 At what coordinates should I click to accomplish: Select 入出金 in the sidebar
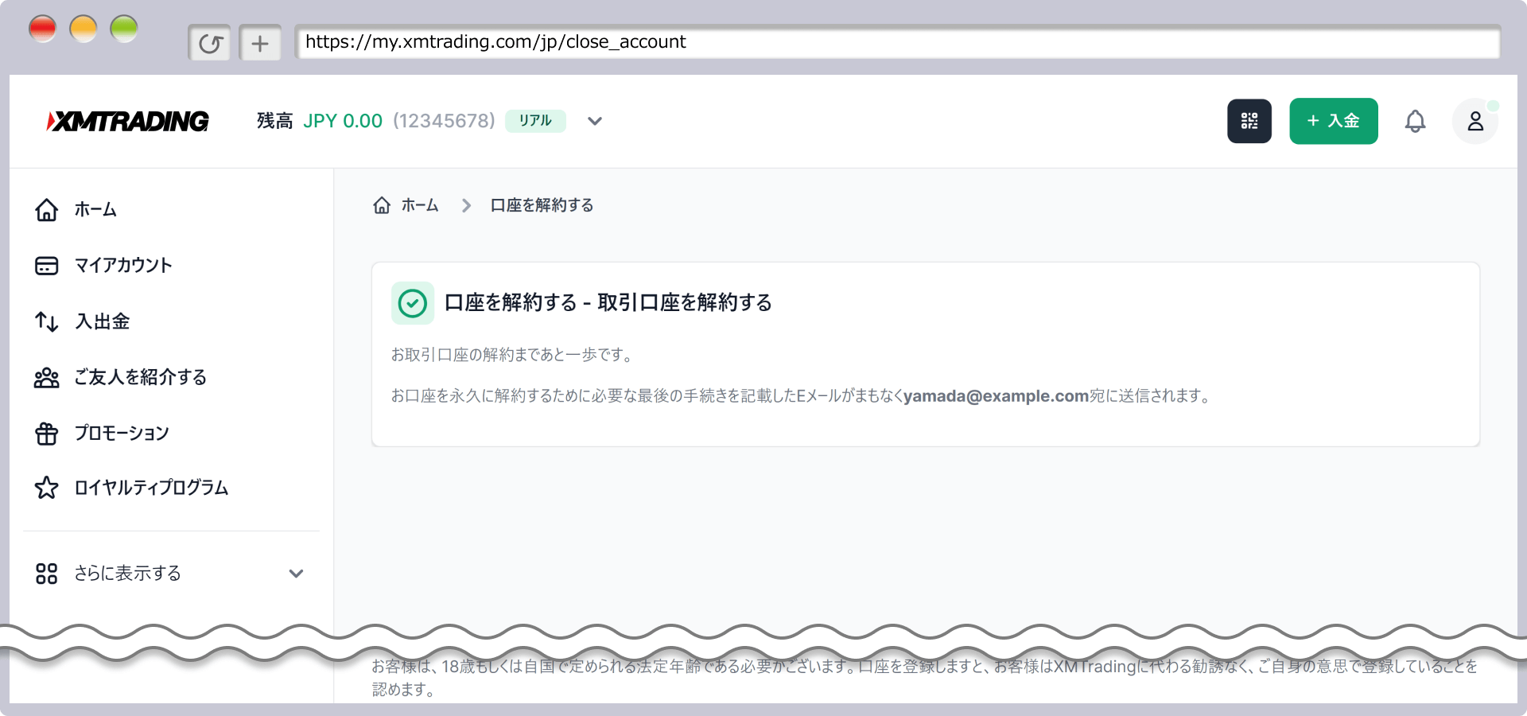pyautogui.click(x=102, y=321)
